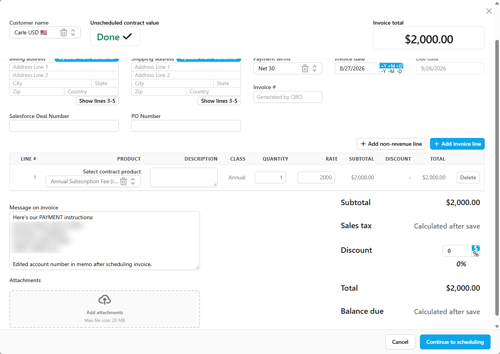Screen dimensions: 500x354
Task: Delete invoice line 1
Action: click(468, 177)
